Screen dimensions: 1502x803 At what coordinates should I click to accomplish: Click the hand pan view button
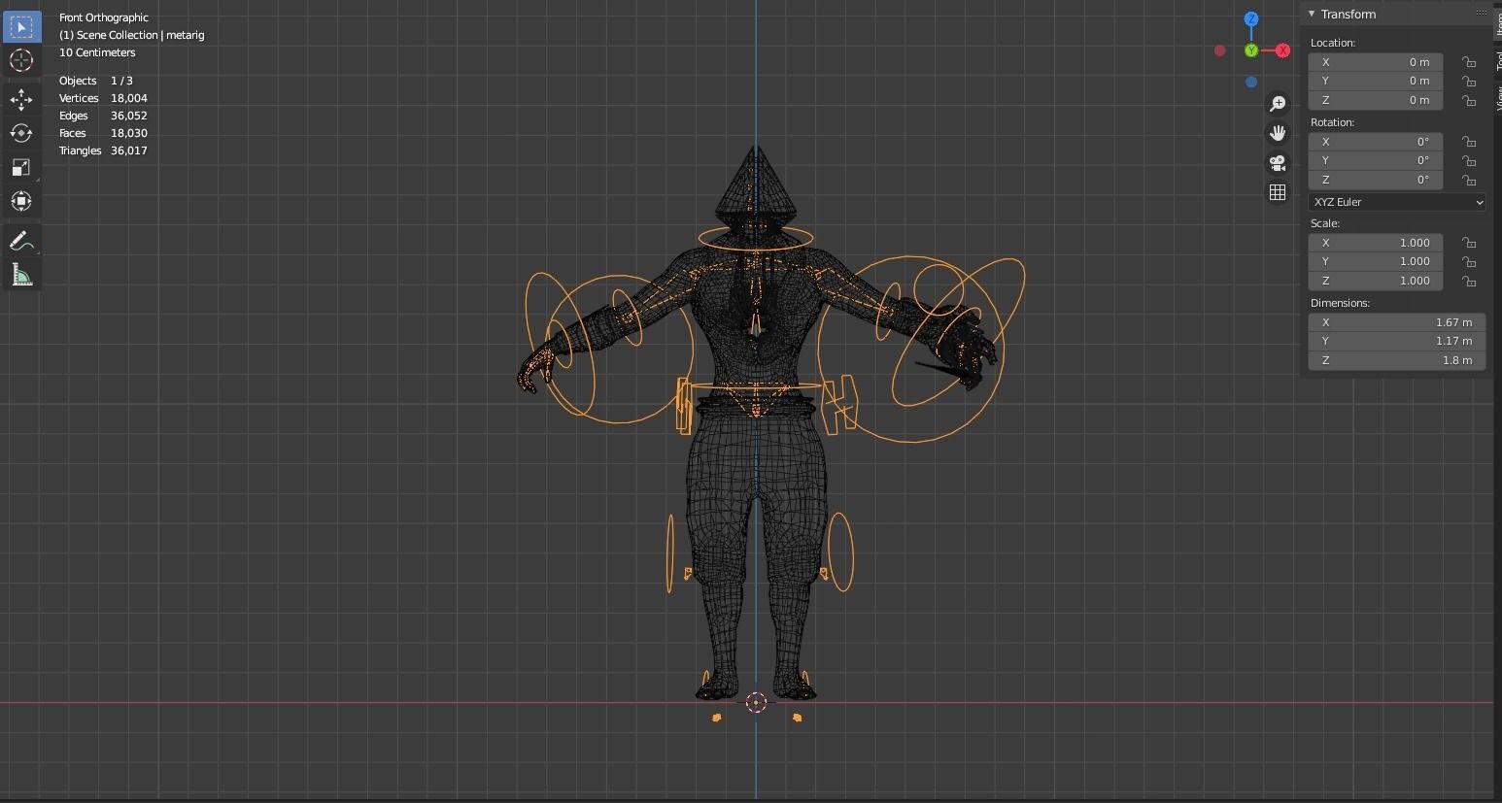click(x=1278, y=133)
